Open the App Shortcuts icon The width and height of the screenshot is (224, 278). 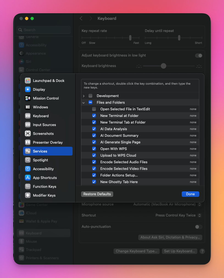click(x=28, y=178)
